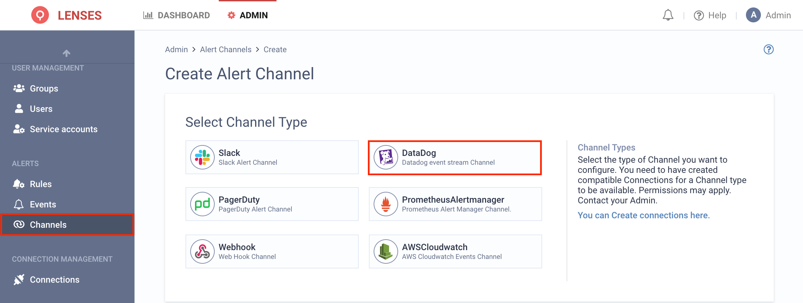This screenshot has height=303, width=803.
Task: Click the Groups people icon in sidebar
Action: coord(19,88)
